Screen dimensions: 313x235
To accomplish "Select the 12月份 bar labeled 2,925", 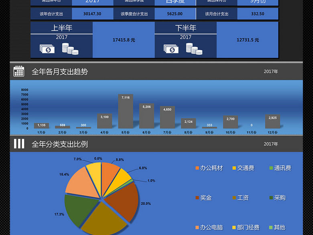I will pos(273,121).
